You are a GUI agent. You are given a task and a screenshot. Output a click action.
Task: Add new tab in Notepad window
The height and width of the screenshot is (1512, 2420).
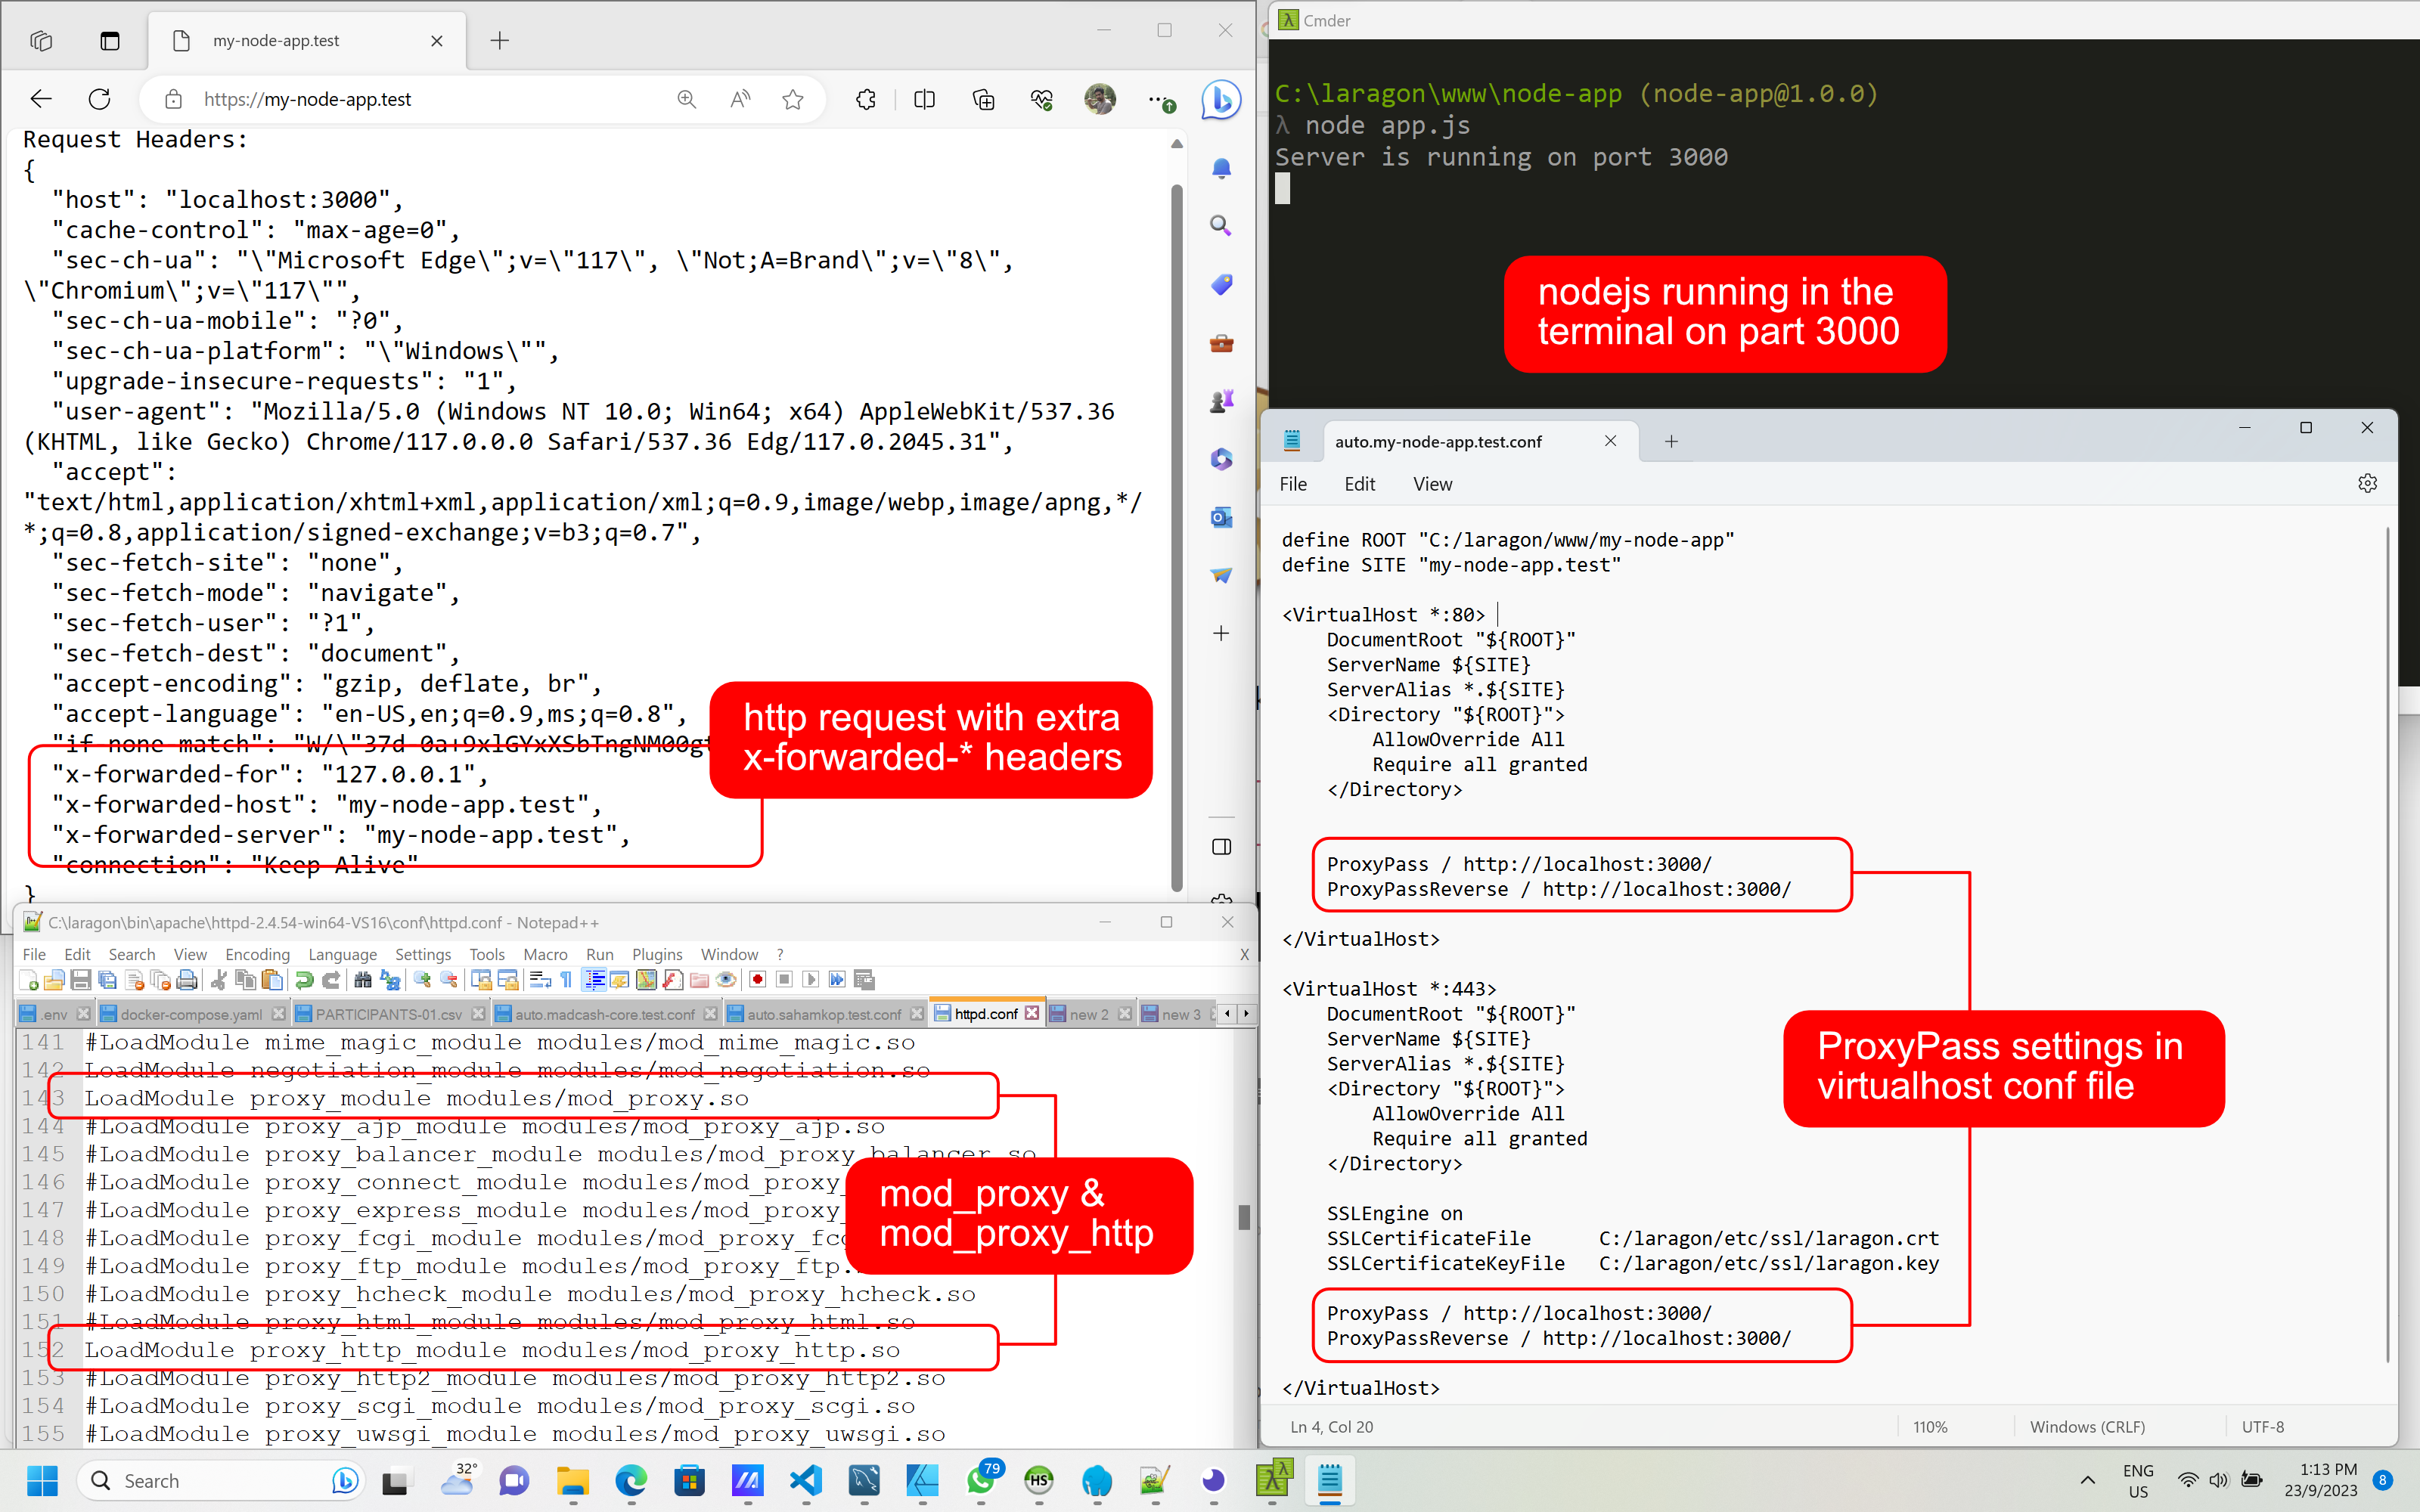click(x=1671, y=441)
